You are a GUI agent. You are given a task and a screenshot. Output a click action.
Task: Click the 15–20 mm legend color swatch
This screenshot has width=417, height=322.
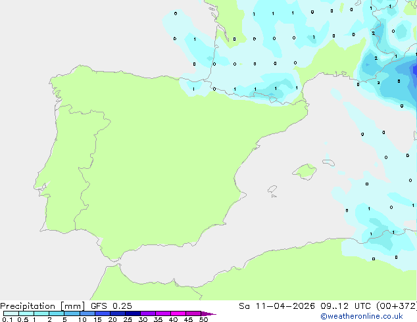click(103, 313)
